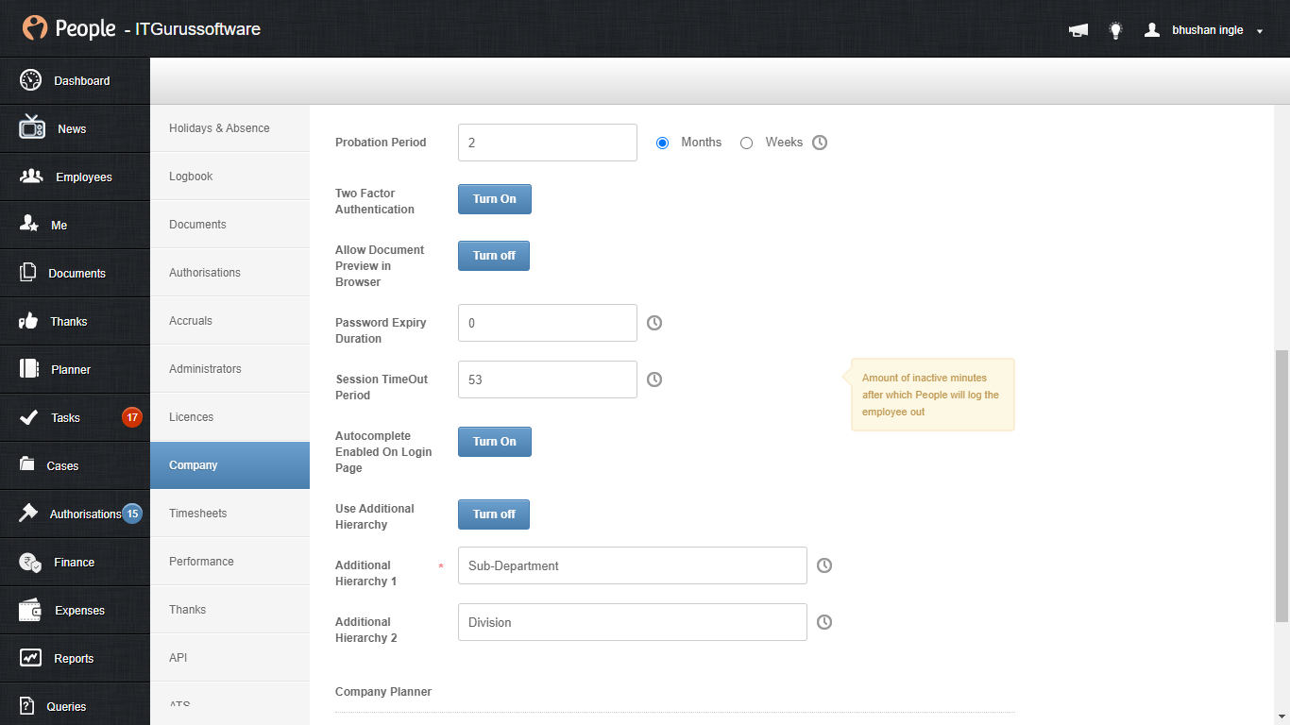Click the Finance rupee shield icon

tap(30, 562)
